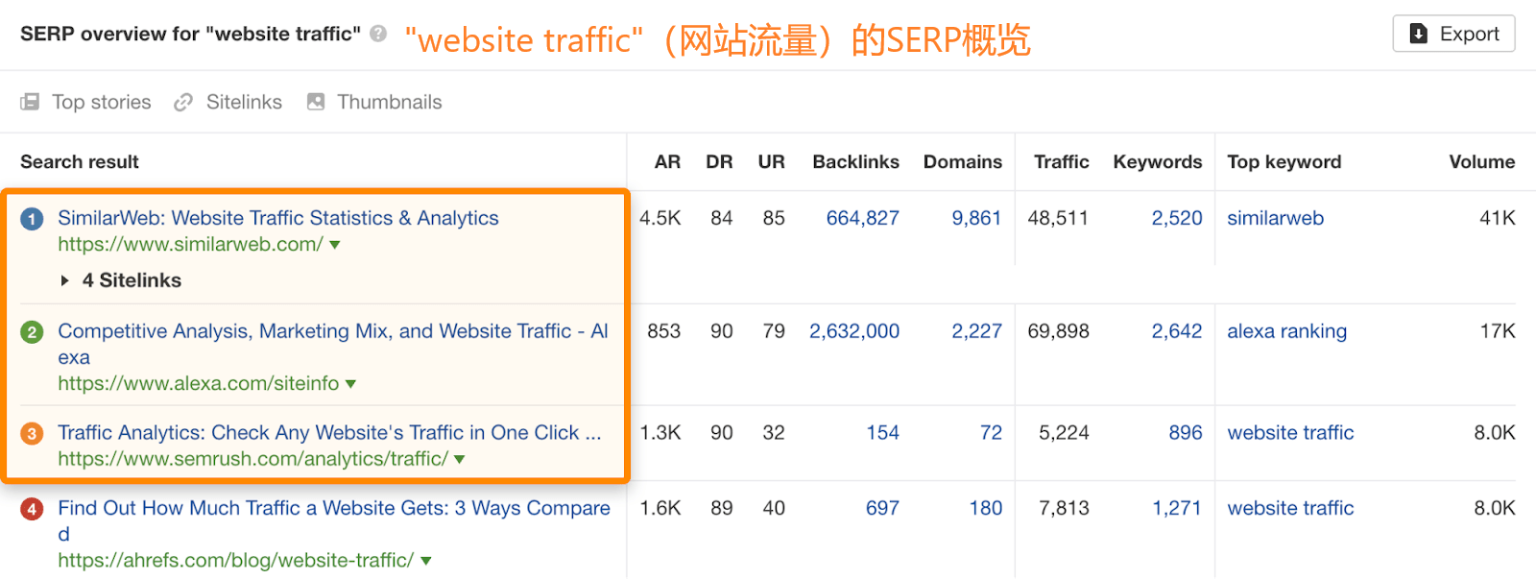Toggle the Top stories filter

tap(85, 102)
